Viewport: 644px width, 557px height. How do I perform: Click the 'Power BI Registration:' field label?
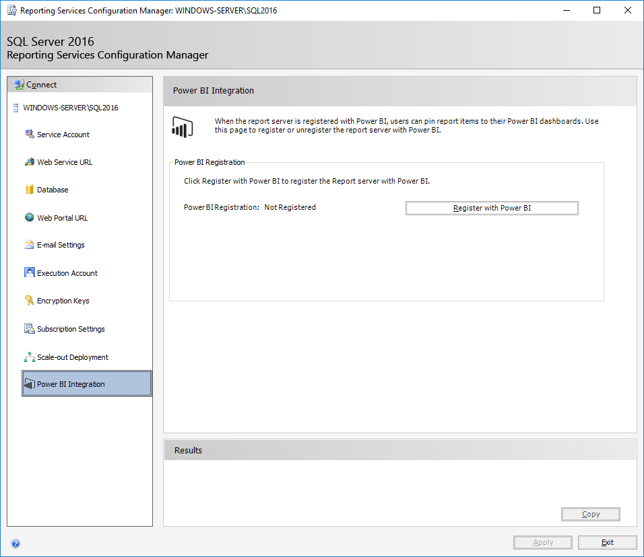[x=222, y=207]
